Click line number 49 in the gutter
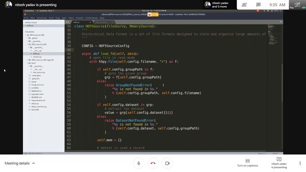This screenshot has height=172, width=306. (69, 85)
